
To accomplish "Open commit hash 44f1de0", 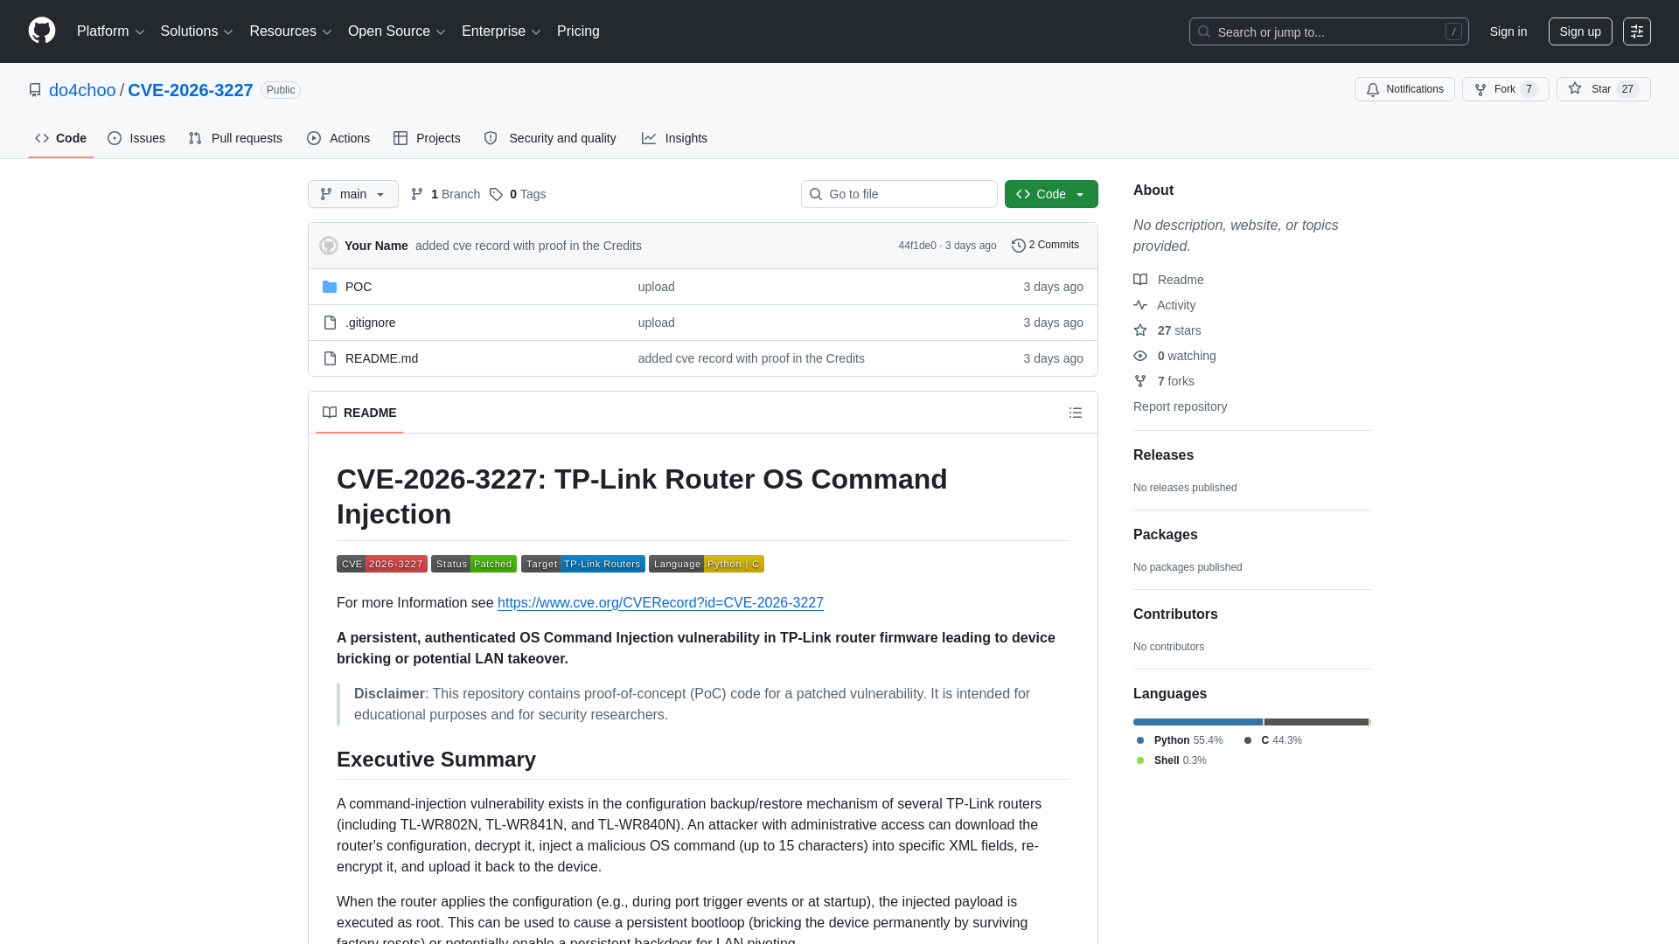I will (x=917, y=246).
